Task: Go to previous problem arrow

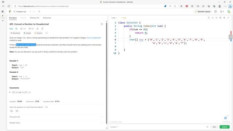Action: 30,12
